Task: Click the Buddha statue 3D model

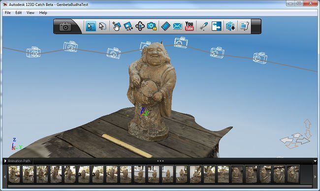Action: (152, 92)
